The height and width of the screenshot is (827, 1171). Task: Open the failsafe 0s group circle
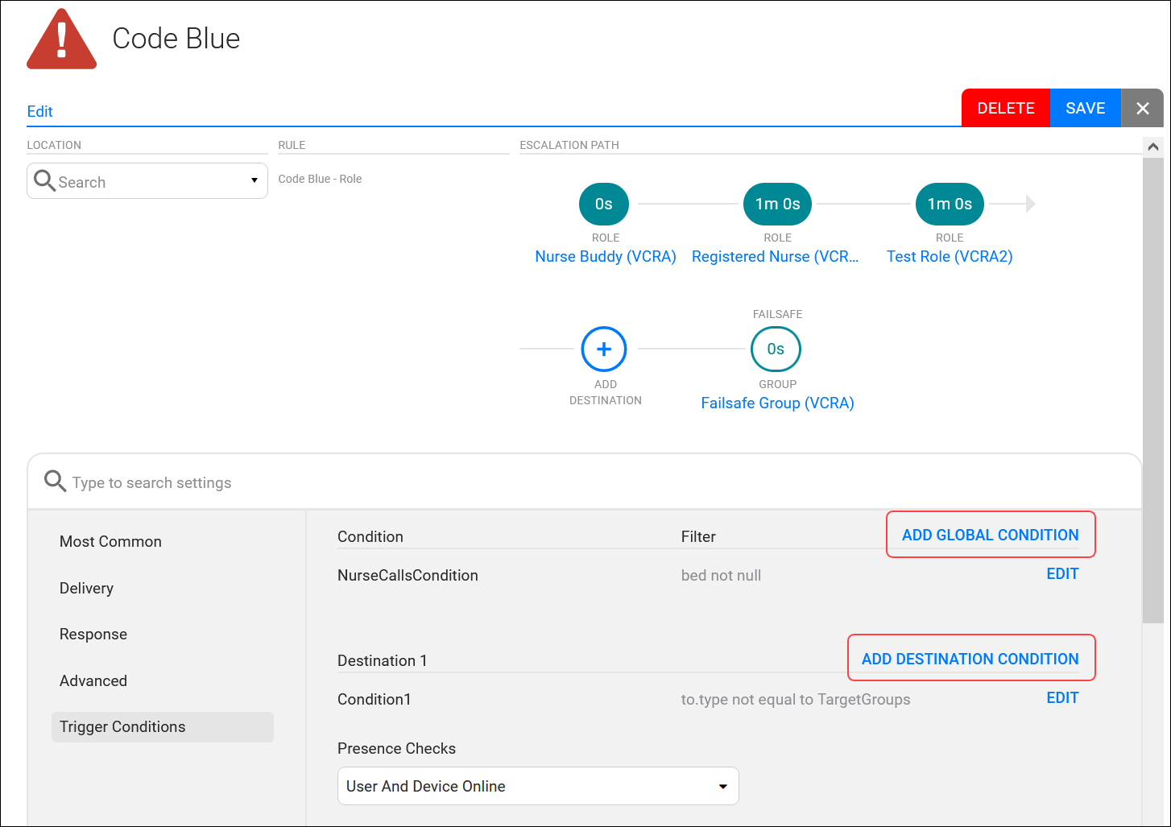click(x=776, y=349)
